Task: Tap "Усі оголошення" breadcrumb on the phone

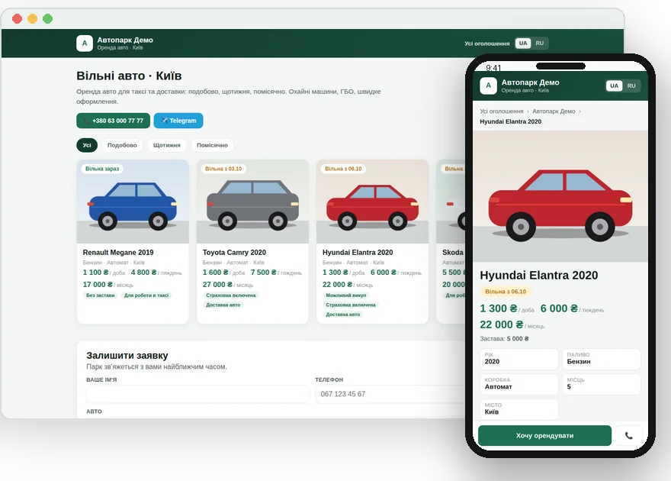Action: [502, 111]
